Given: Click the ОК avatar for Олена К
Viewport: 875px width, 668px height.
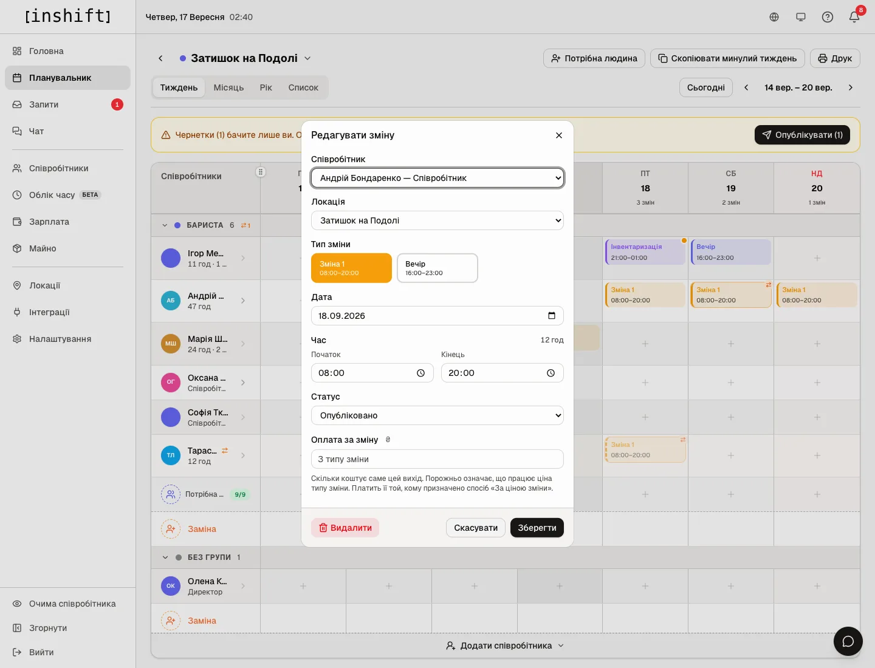Looking at the screenshot, I should coord(171,586).
